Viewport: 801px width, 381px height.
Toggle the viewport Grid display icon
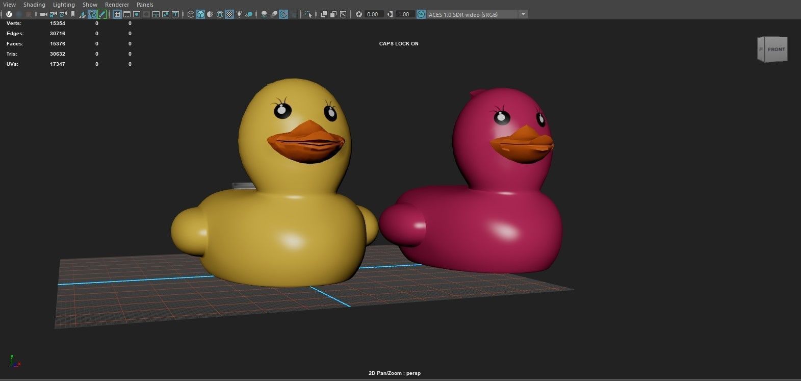coord(117,14)
